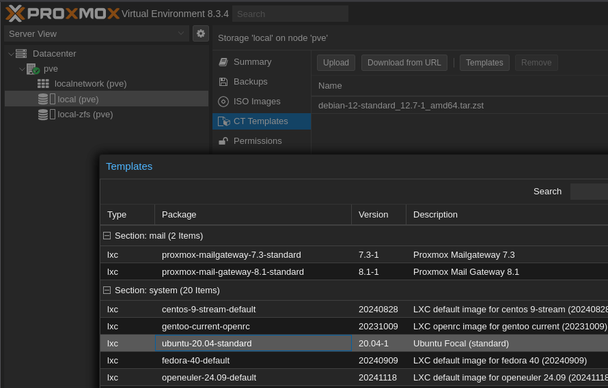Sort by the Type column header
This screenshot has width=608, height=388.
click(x=128, y=215)
